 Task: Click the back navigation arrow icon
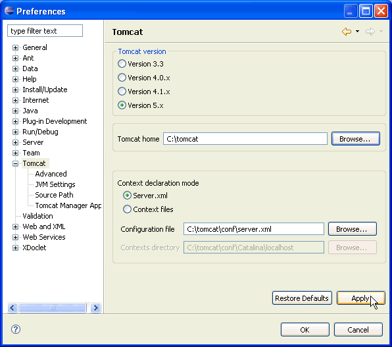[x=347, y=32]
